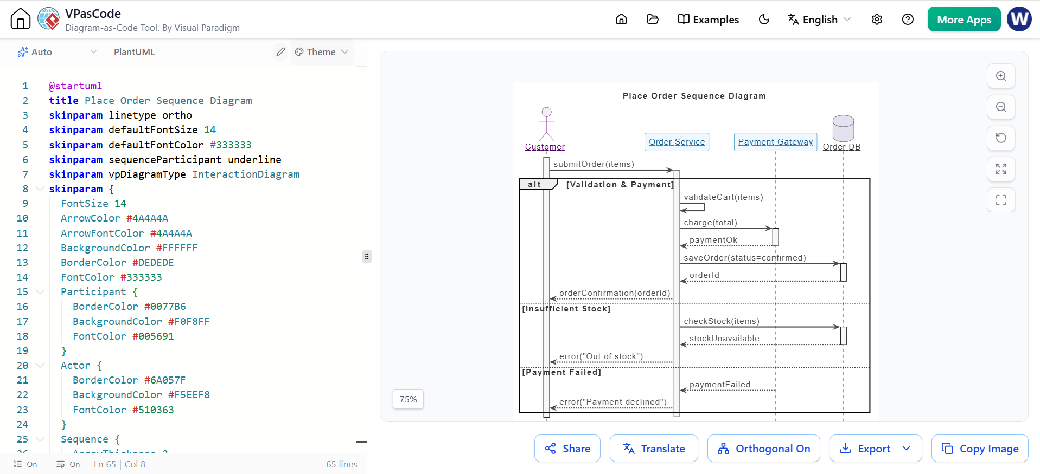The height and width of the screenshot is (474, 1040).
Task: Open the Auto mode dropdown
Action: click(57, 52)
